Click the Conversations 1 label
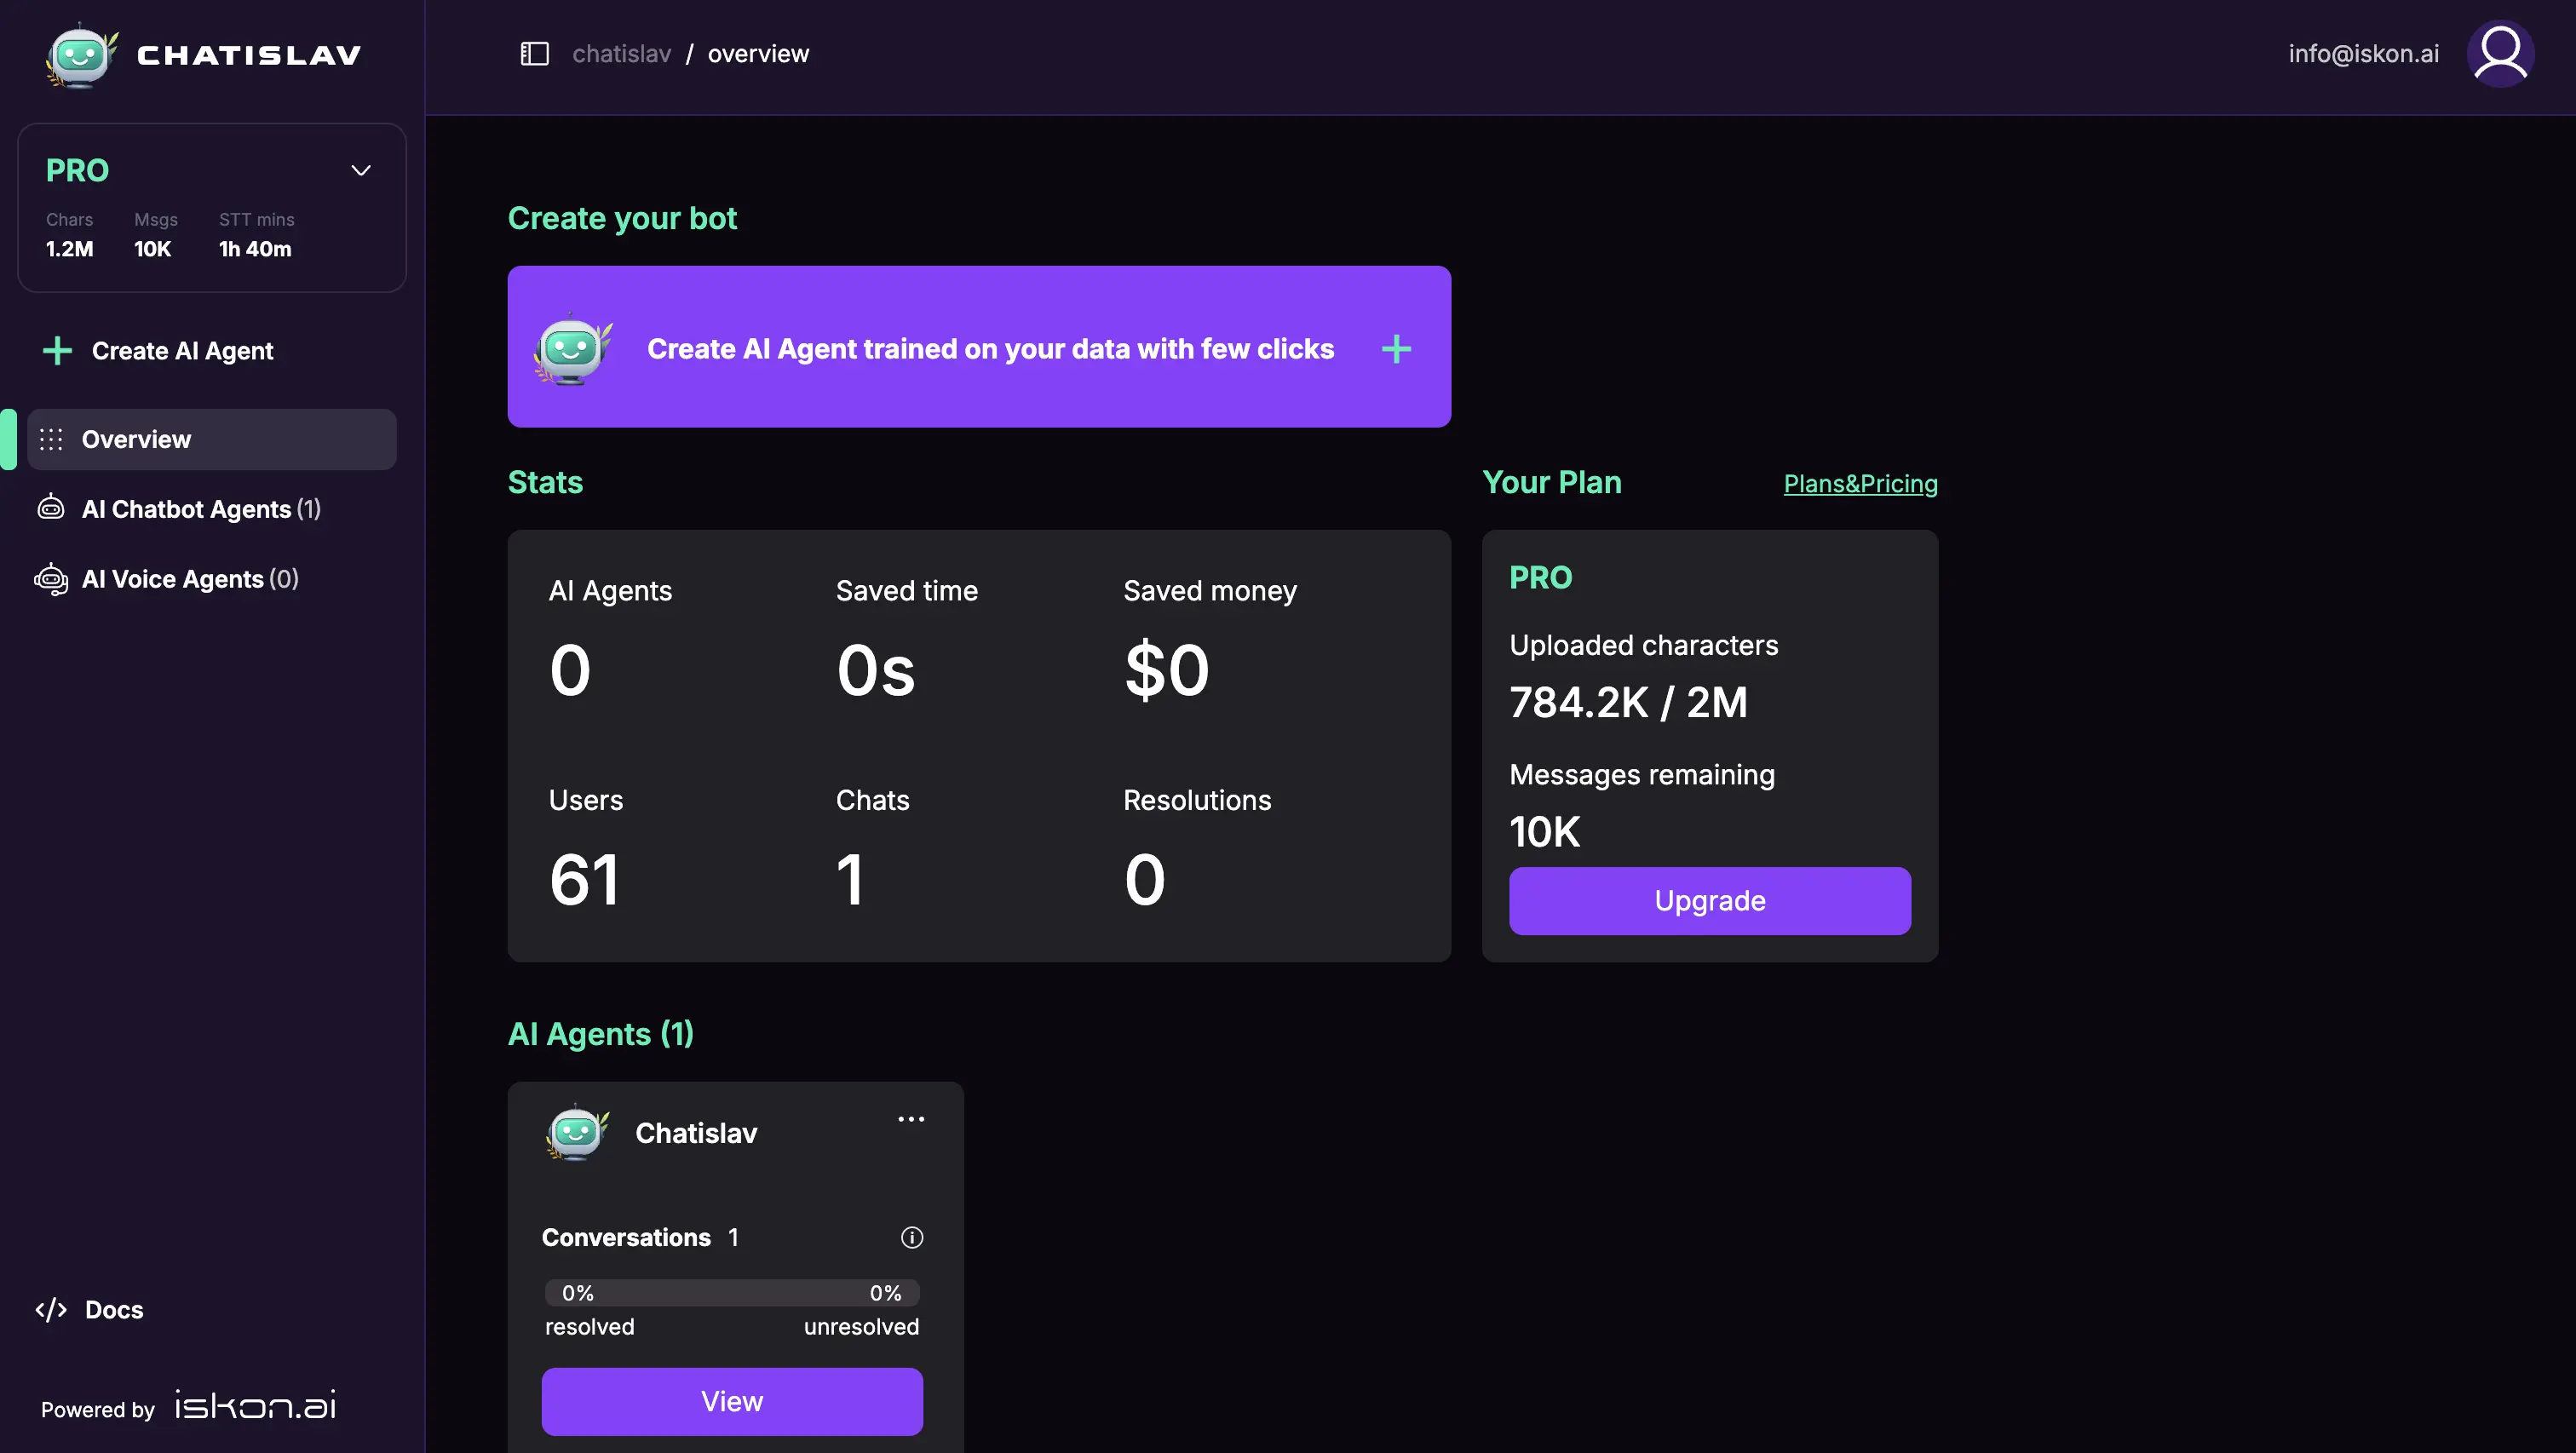Image resolution: width=2576 pixels, height=1453 pixels. [x=640, y=1238]
